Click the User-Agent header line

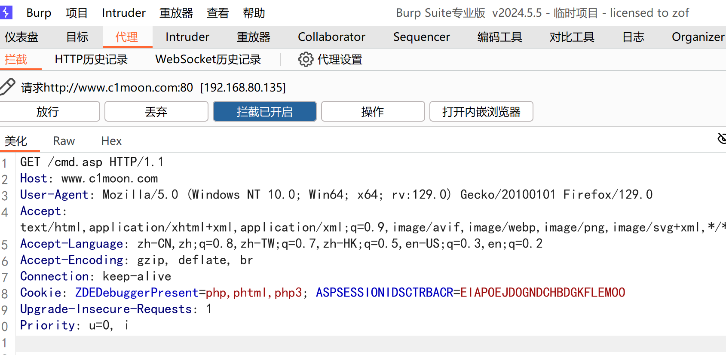[336, 195]
